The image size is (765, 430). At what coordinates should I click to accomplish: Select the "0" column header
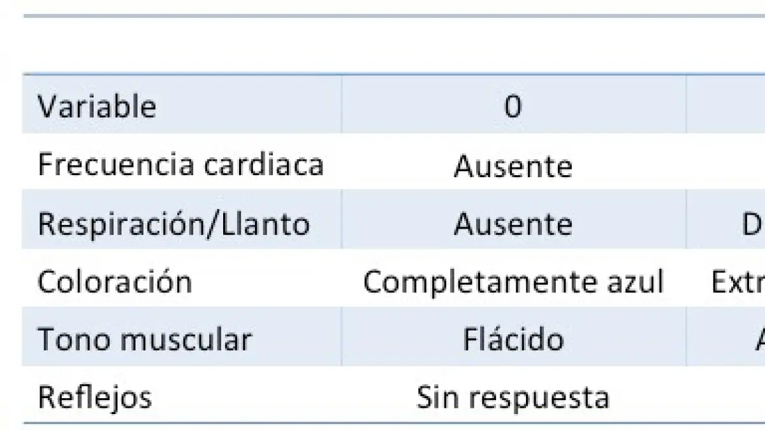pyautogui.click(x=513, y=106)
